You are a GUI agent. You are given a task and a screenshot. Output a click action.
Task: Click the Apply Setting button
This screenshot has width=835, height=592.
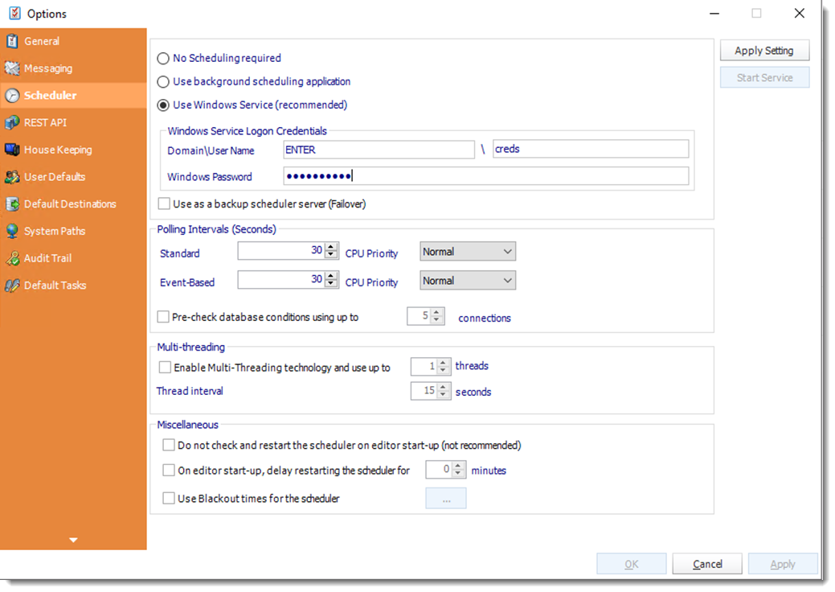[x=764, y=50]
